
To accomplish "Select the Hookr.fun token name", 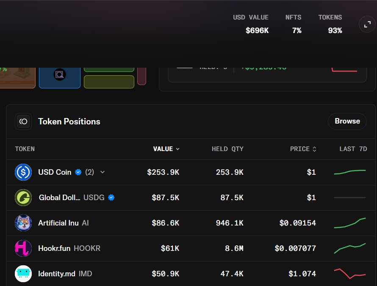I will tap(54, 248).
